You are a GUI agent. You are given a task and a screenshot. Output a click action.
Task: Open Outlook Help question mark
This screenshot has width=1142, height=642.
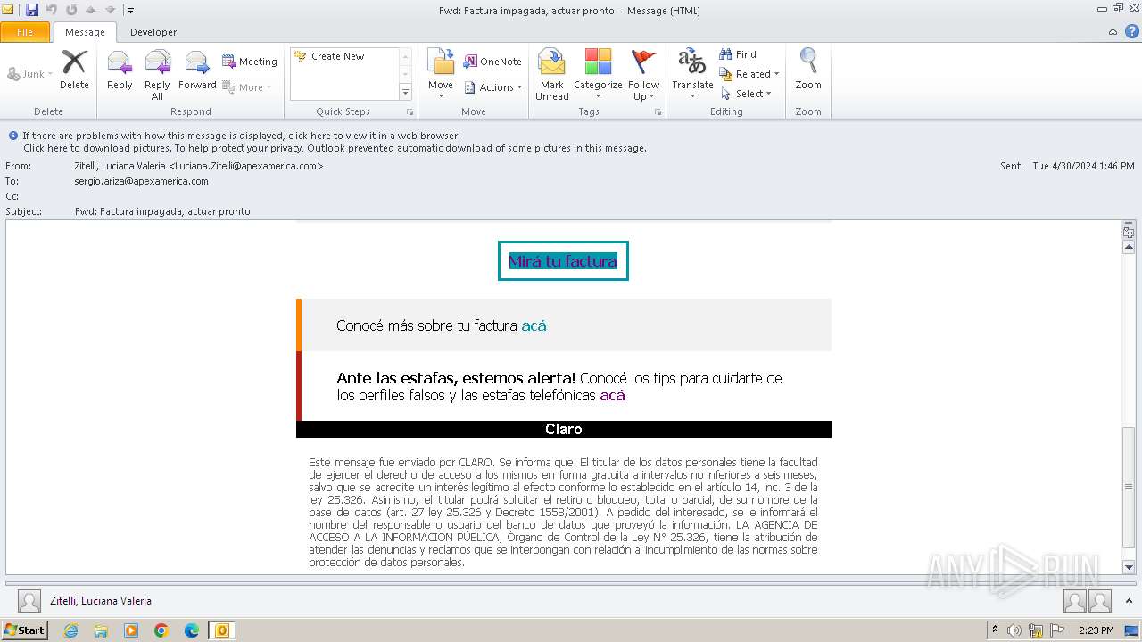[x=1132, y=32]
